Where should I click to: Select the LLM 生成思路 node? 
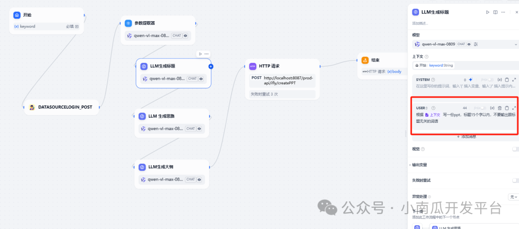click(x=172, y=123)
